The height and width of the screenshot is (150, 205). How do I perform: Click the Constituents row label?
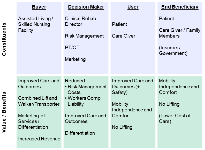click(4, 39)
